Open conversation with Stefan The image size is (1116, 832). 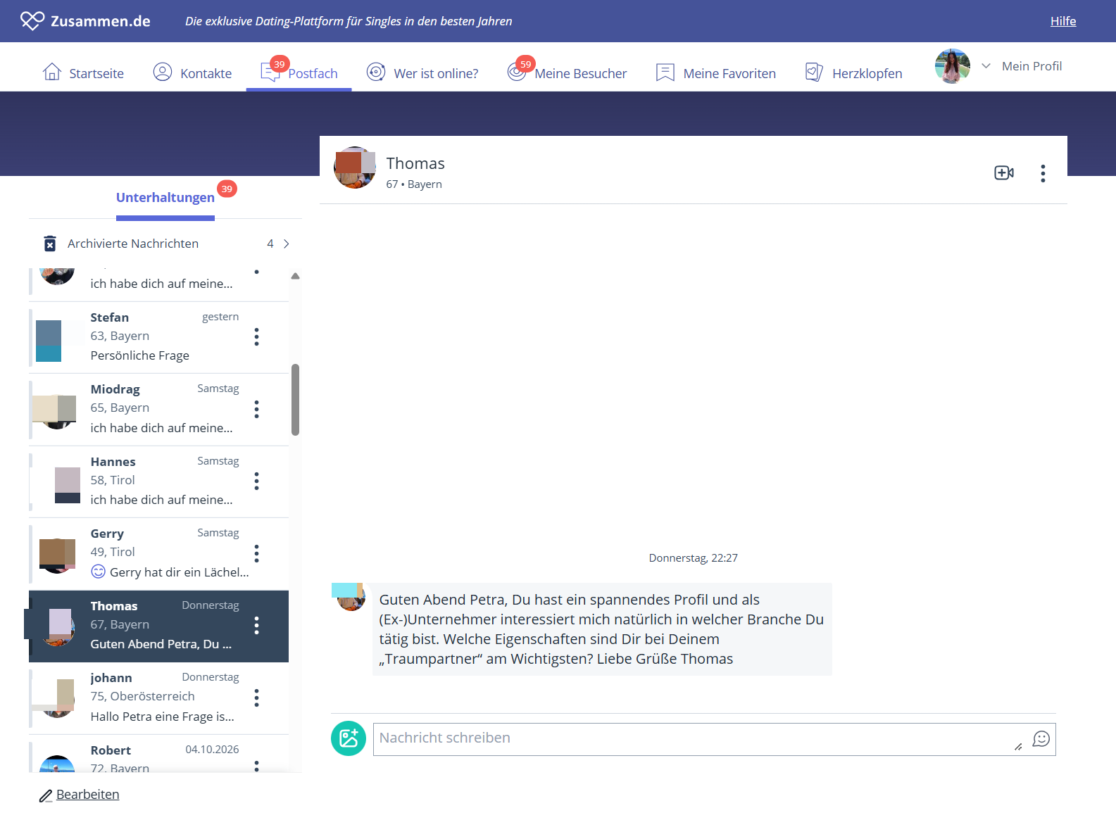pos(159,337)
